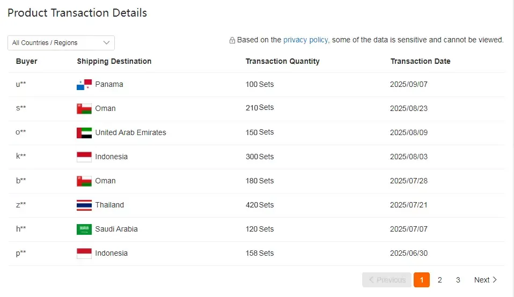Click the Previous page button
The image size is (514, 297).
click(x=387, y=280)
